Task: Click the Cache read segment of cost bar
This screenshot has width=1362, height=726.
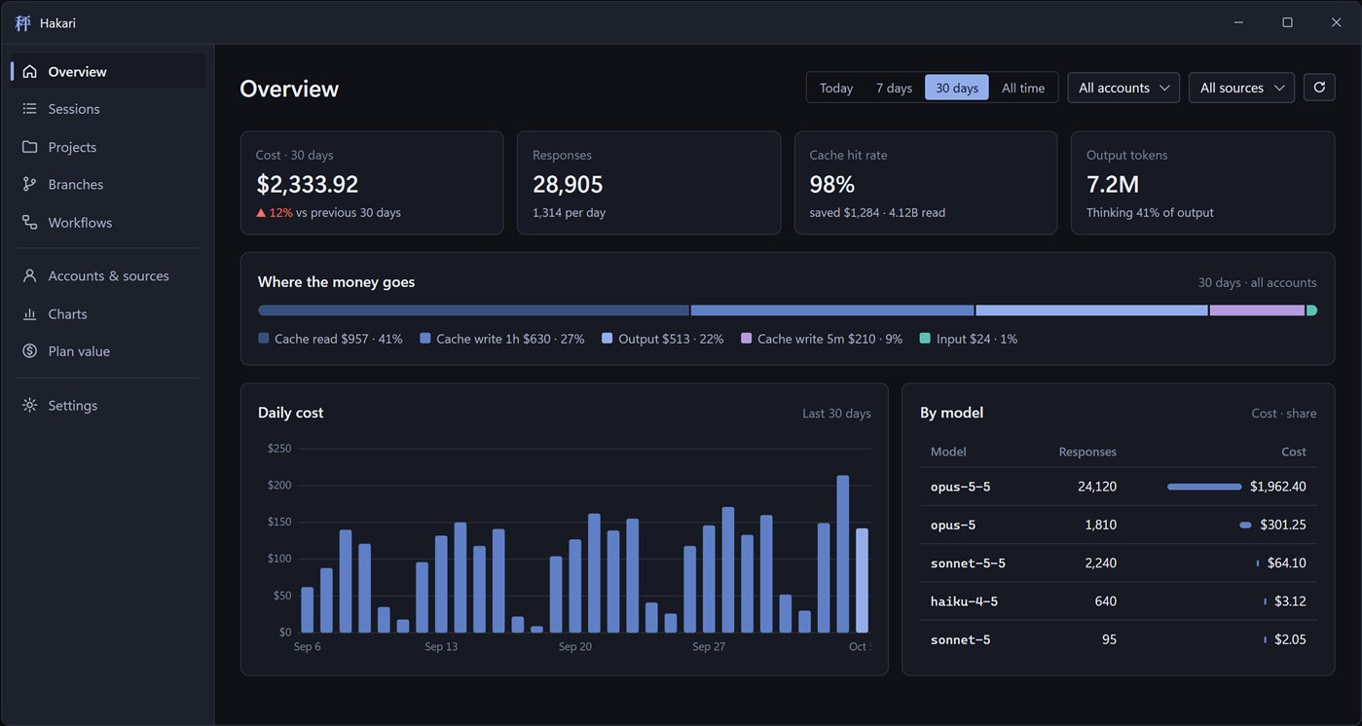Action: tap(473, 310)
